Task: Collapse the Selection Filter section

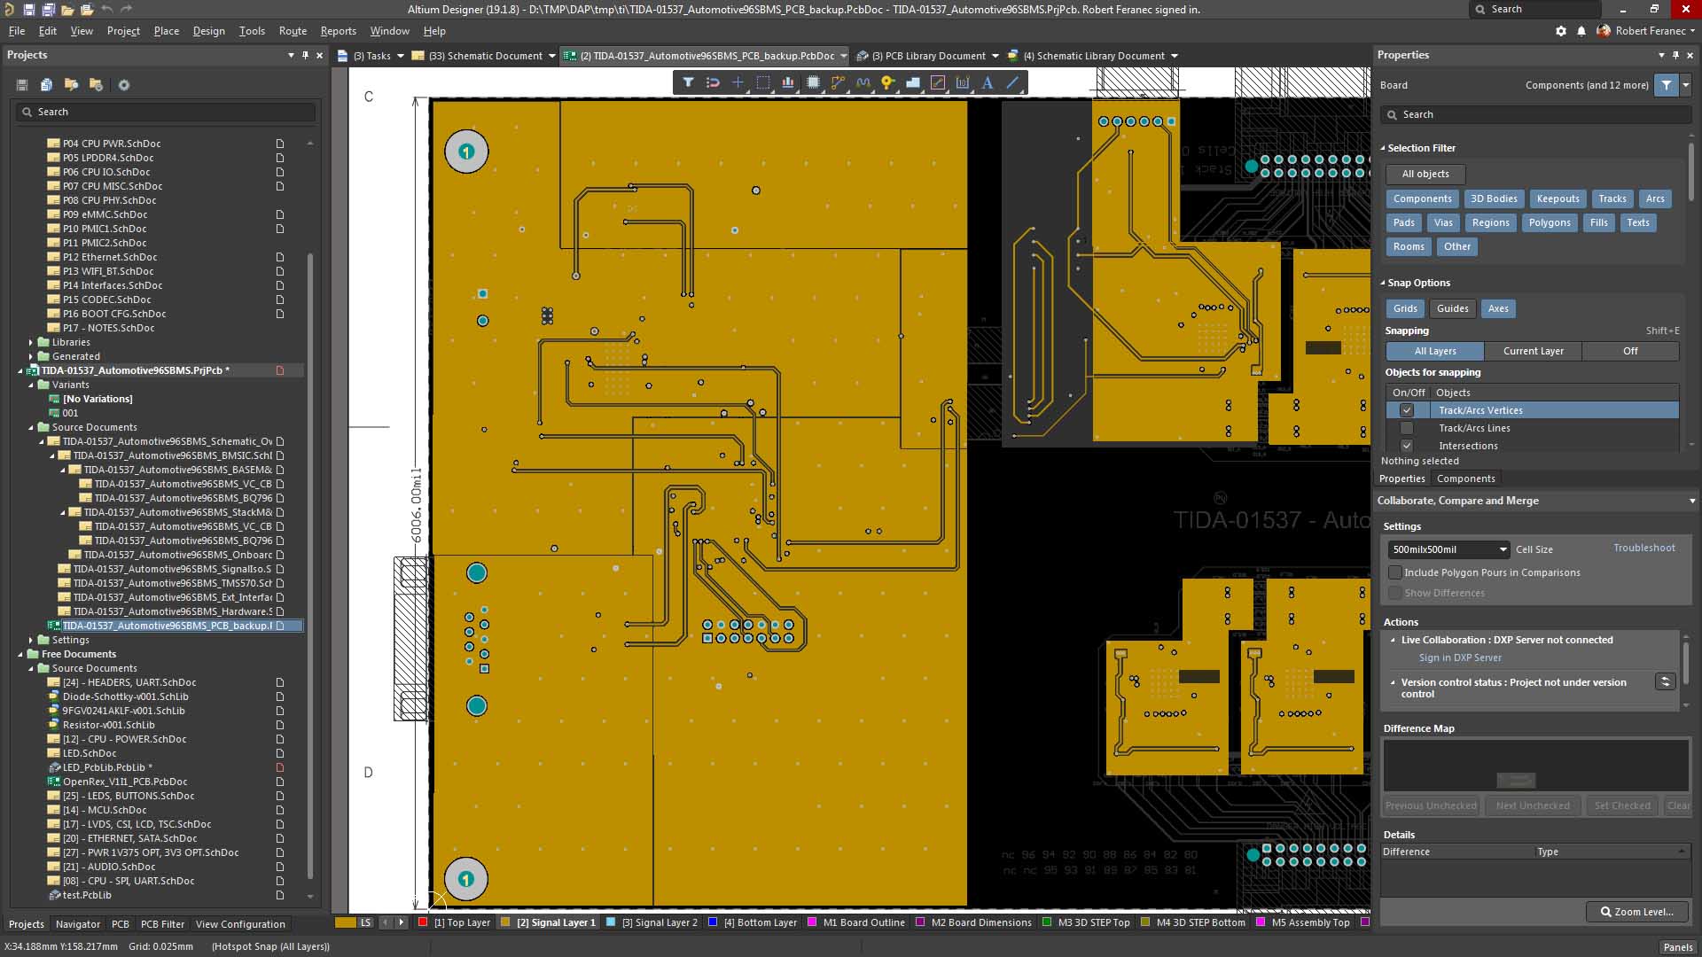Action: coord(1383,148)
